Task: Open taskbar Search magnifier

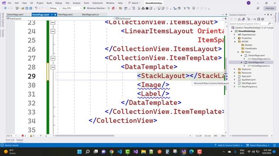Action: [x=88, y=152]
